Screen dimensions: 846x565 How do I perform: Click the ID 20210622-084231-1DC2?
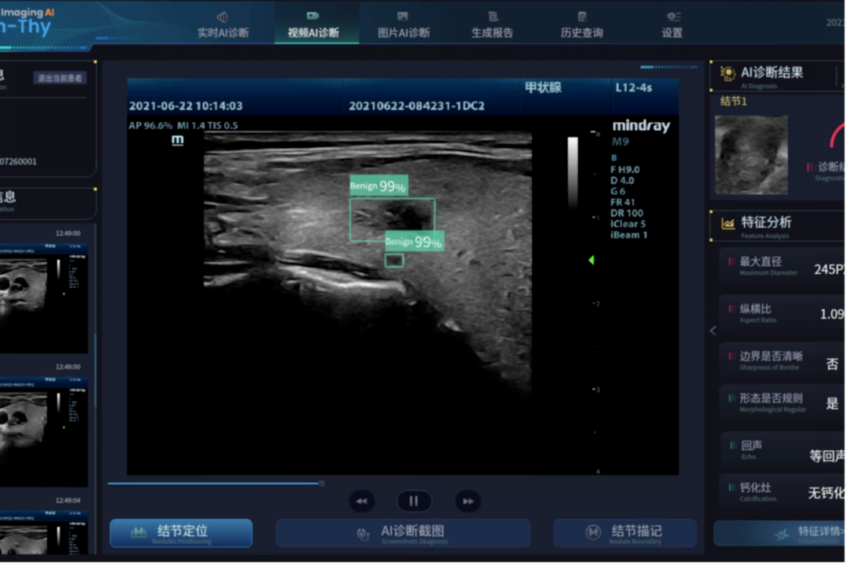pos(416,106)
